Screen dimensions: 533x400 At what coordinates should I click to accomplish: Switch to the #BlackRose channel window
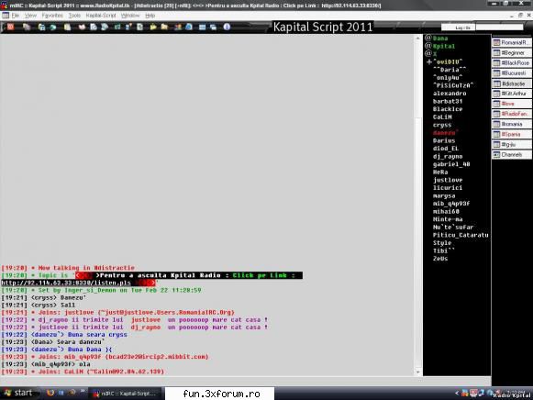point(512,63)
